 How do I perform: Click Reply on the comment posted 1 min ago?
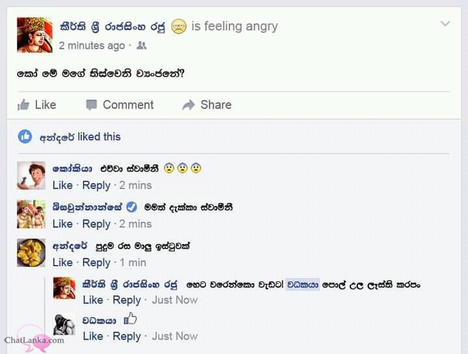96,263
